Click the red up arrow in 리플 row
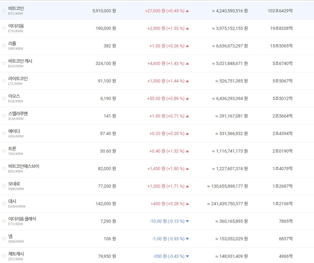The width and height of the screenshot is (314, 263). (x=187, y=46)
